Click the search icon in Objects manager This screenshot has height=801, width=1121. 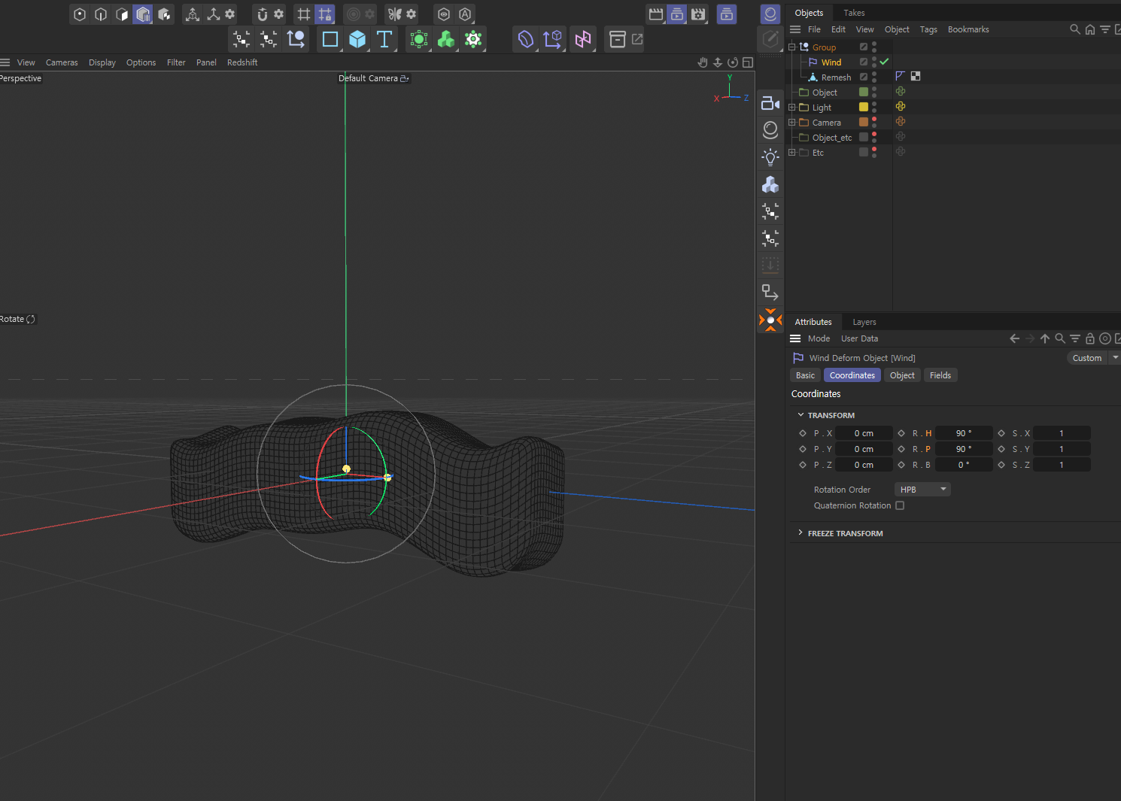tap(1074, 29)
